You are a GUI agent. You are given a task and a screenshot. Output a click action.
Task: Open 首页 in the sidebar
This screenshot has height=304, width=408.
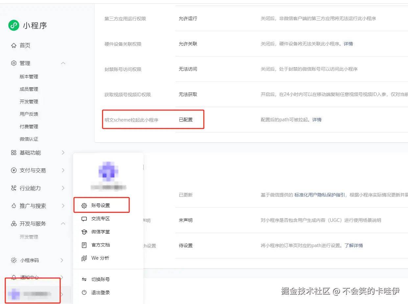25,45
